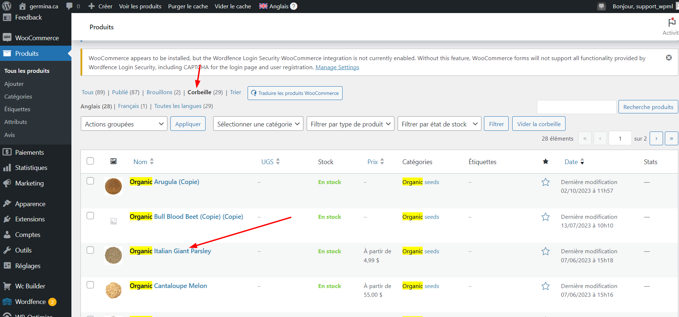Click the Wc Builder cart icon
Screen dimensions: 679x317
7,286
